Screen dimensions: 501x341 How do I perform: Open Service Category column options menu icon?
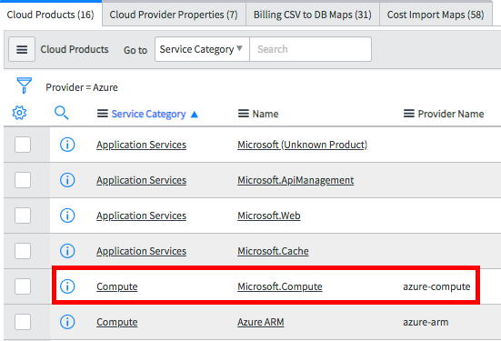coord(103,114)
